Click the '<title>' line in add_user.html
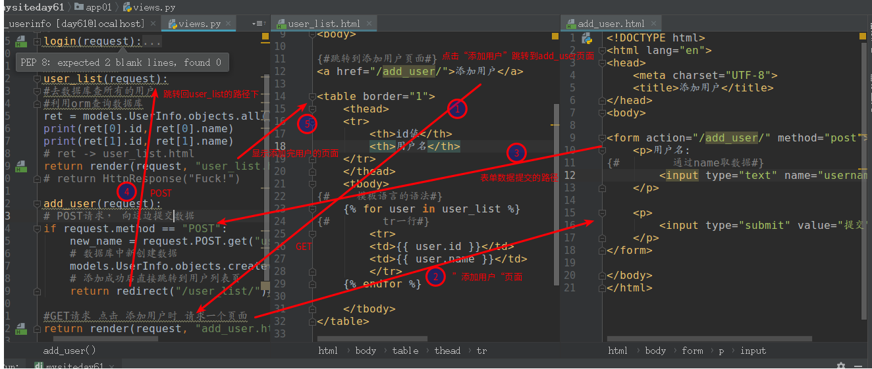 (x=703, y=88)
